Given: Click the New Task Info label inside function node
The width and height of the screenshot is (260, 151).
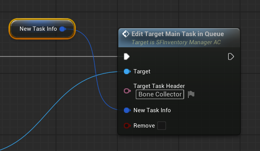Looking at the screenshot, I should pos(152,110).
